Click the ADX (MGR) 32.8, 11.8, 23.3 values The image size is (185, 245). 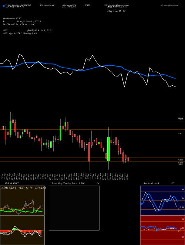[x=39, y=30]
